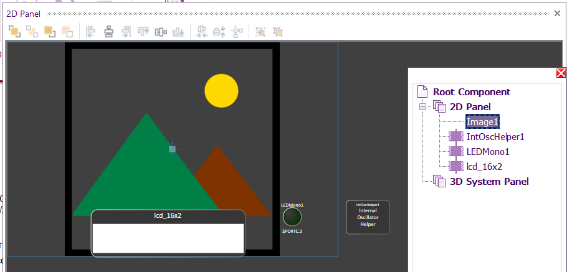Click the Align Left edges icon

pos(91,31)
